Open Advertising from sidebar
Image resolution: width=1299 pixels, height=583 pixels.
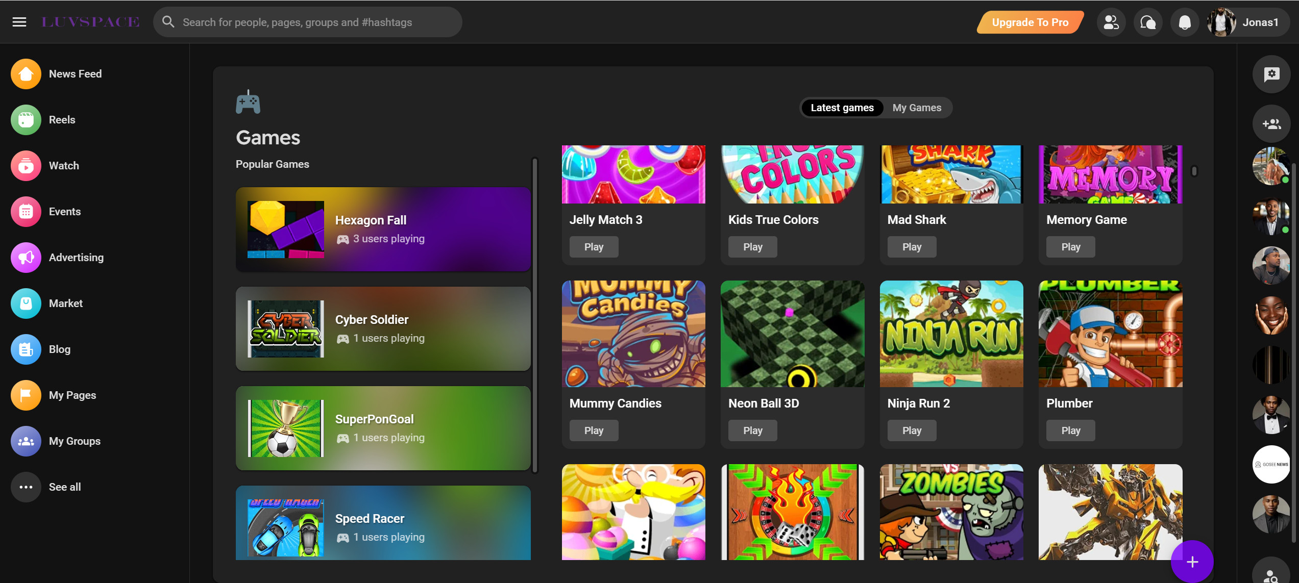pos(57,258)
